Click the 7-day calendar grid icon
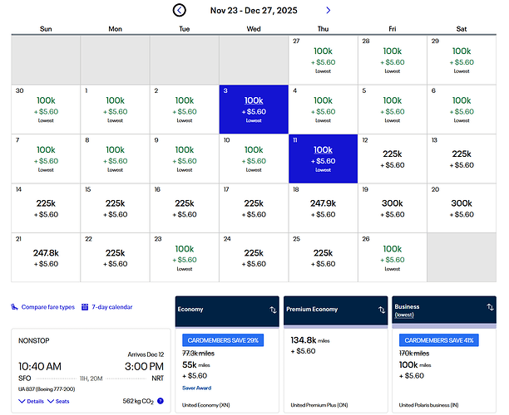This screenshot has height=415, width=509. (x=85, y=307)
